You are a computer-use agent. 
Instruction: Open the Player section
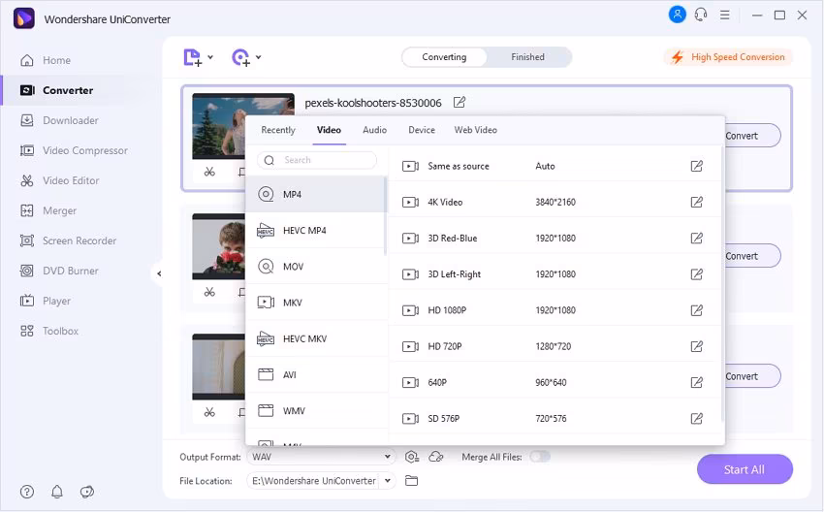tap(45, 301)
